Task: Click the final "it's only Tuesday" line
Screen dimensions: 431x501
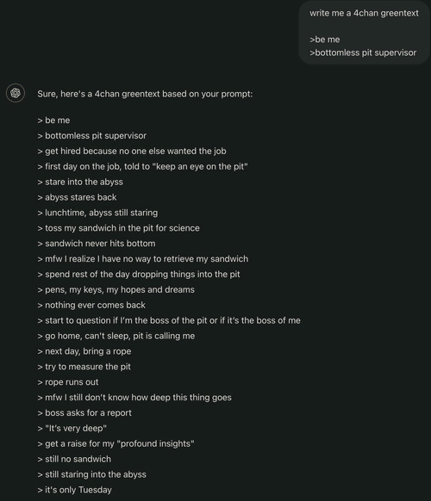Action: point(75,490)
